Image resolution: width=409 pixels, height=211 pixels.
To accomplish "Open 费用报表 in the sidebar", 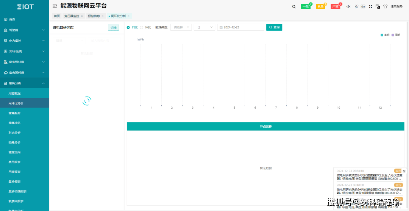I will click(x=25, y=162).
